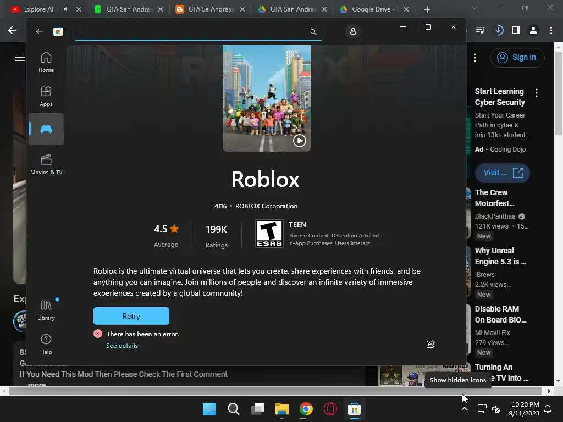Click BlackPanthaa channel name
Viewport: 563px width, 422px height.
[x=495, y=216]
